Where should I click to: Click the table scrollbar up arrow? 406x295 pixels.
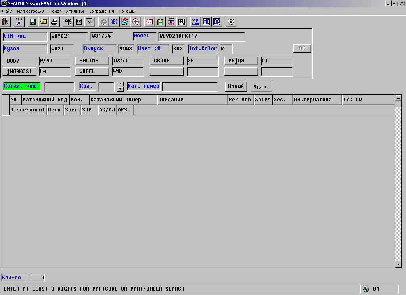398,98
